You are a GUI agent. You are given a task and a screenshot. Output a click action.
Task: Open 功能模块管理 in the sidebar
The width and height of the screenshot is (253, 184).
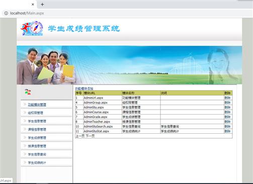tap(37, 105)
